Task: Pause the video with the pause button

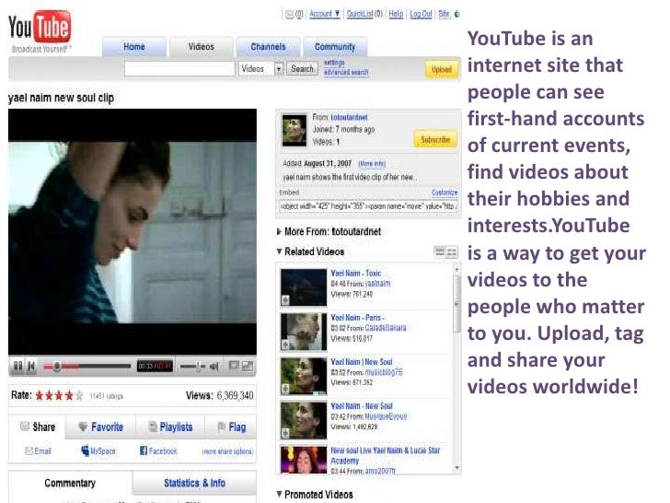Action: [x=18, y=366]
